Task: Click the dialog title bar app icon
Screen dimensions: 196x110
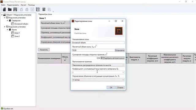Action: coord(73,21)
